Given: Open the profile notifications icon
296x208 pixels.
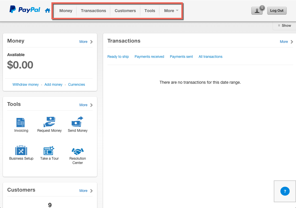Looking at the screenshot, I should tap(257, 11).
